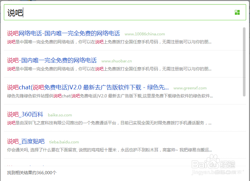Screen dimensions: 250x181
Task: Visit baike.so.com green URL
Action: [x=60, y=115]
